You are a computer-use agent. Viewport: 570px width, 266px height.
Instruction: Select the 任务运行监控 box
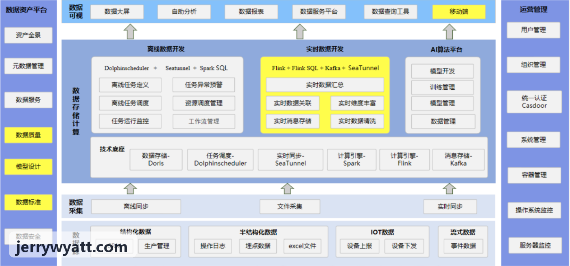130,121
